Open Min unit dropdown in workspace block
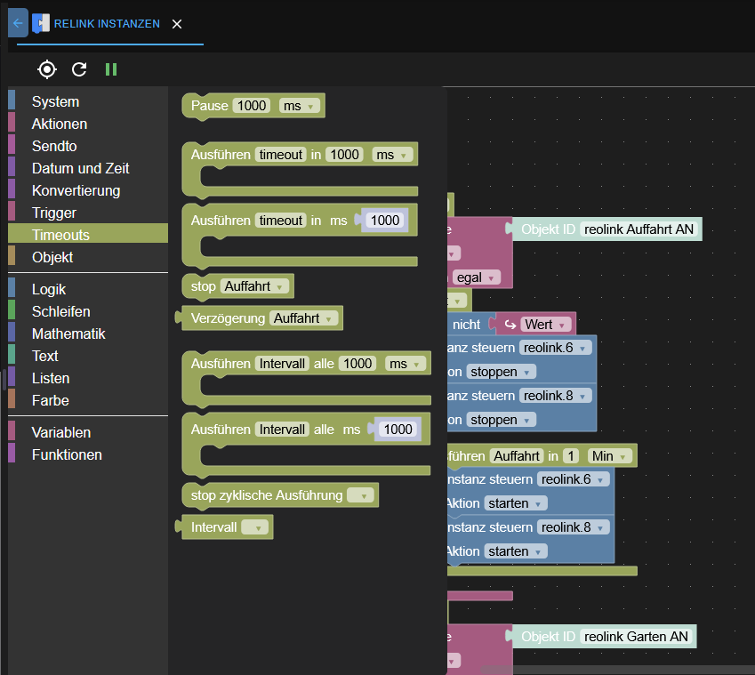Viewport: 755px width, 675px height. (x=610, y=456)
